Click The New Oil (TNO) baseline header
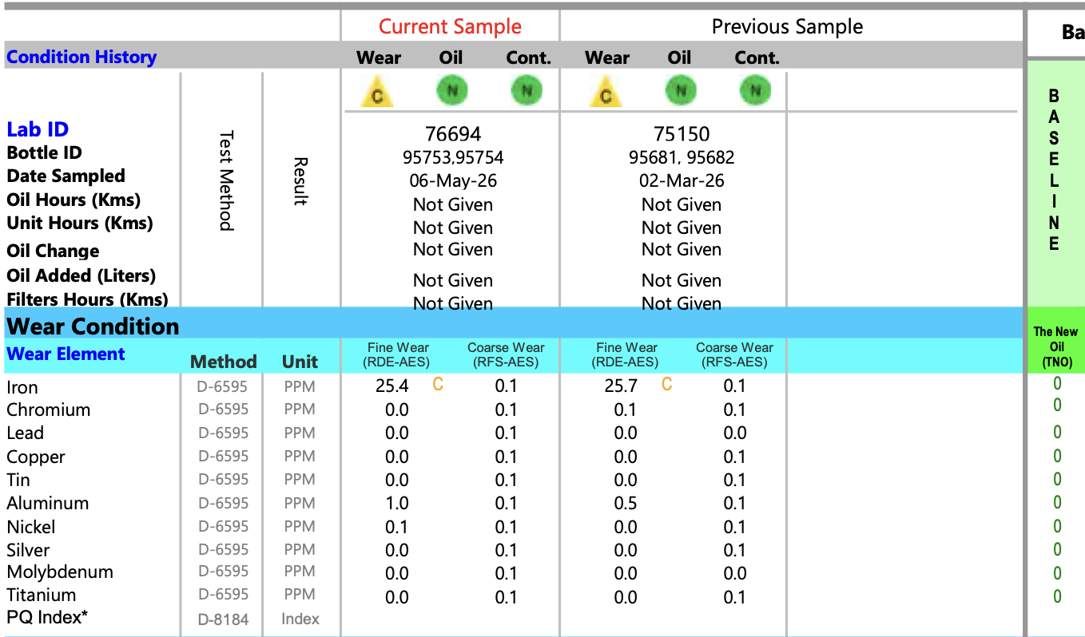This screenshot has height=637, width=1085. [x=1055, y=346]
